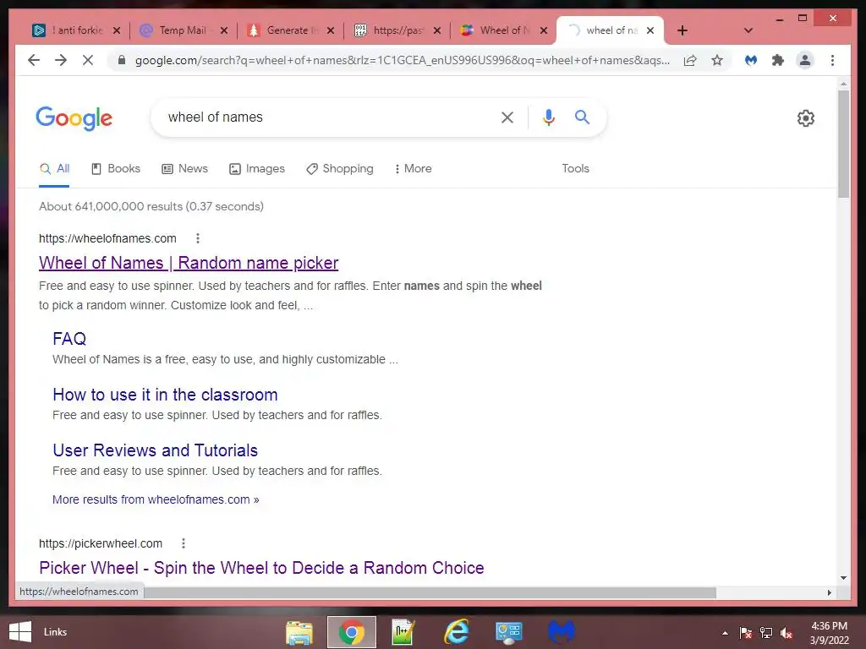This screenshot has width=866, height=649.
Task: Open How to use it in the classroom
Action: pyautogui.click(x=165, y=395)
